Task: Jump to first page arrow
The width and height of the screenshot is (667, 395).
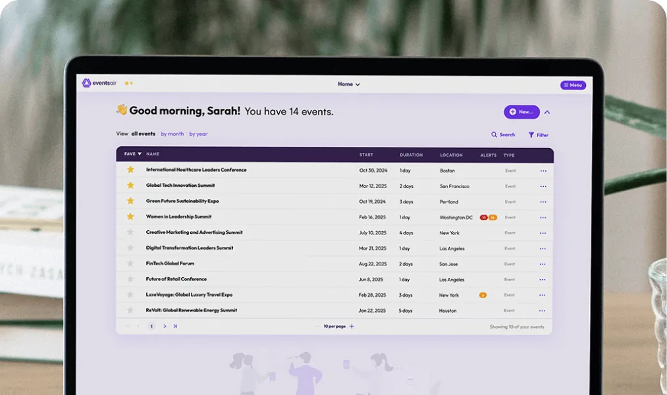Action: pyautogui.click(x=127, y=326)
